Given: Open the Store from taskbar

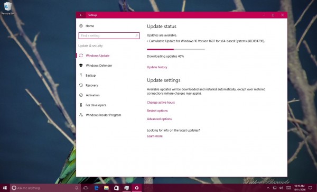Looking at the screenshot, I should coord(116,188).
